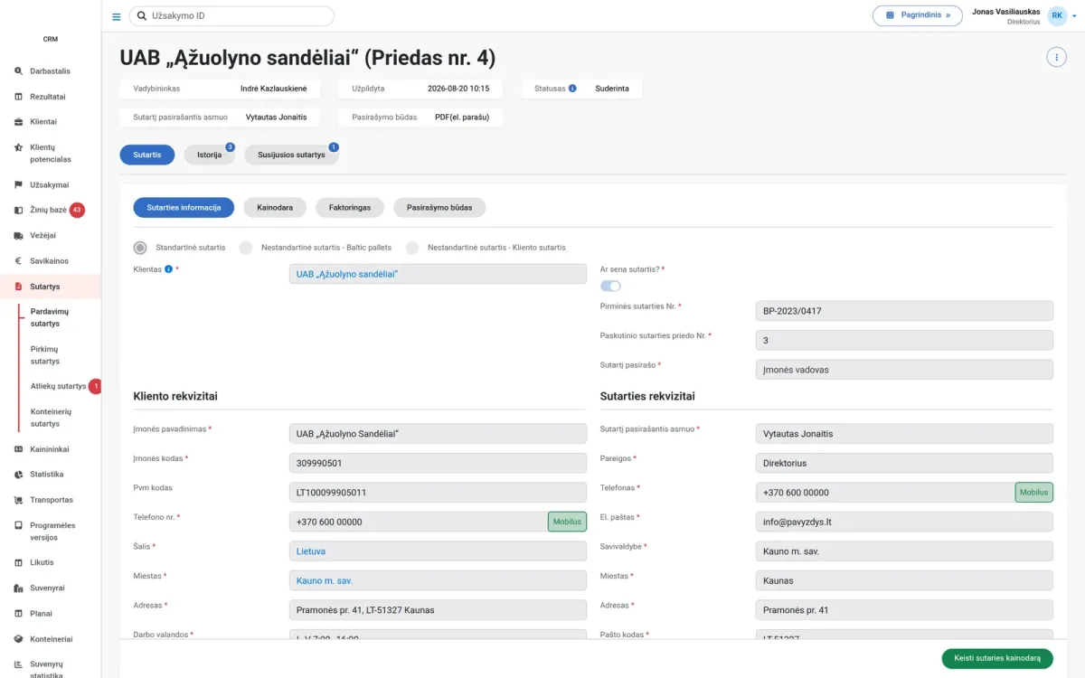Viewport: 1085px width, 678px height.
Task: Open the Susijusios sutartys tab
Action: pyautogui.click(x=291, y=155)
